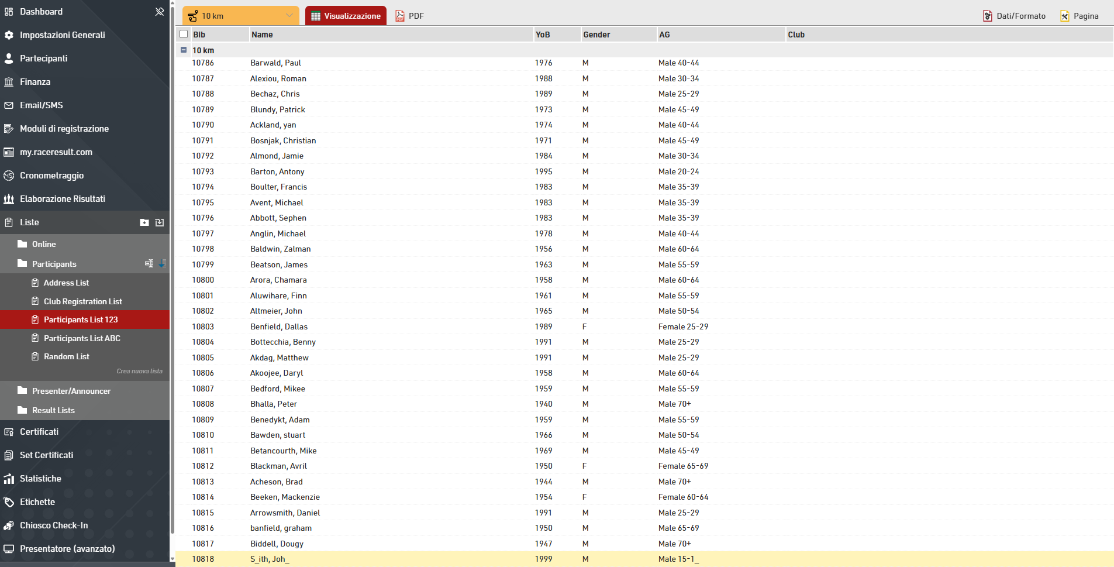The height and width of the screenshot is (567, 1114).
Task: Collapse the 10 km group row
Action: click(184, 50)
